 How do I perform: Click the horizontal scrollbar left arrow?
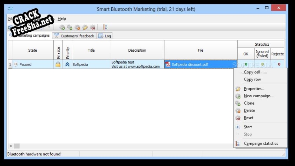click(11, 146)
